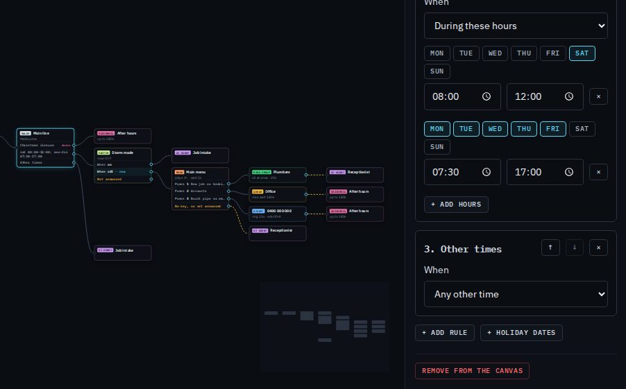This screenshot has height=389, width=626.
Task: Edit the 08:00 start time field
Action: (x=462, y=96)
